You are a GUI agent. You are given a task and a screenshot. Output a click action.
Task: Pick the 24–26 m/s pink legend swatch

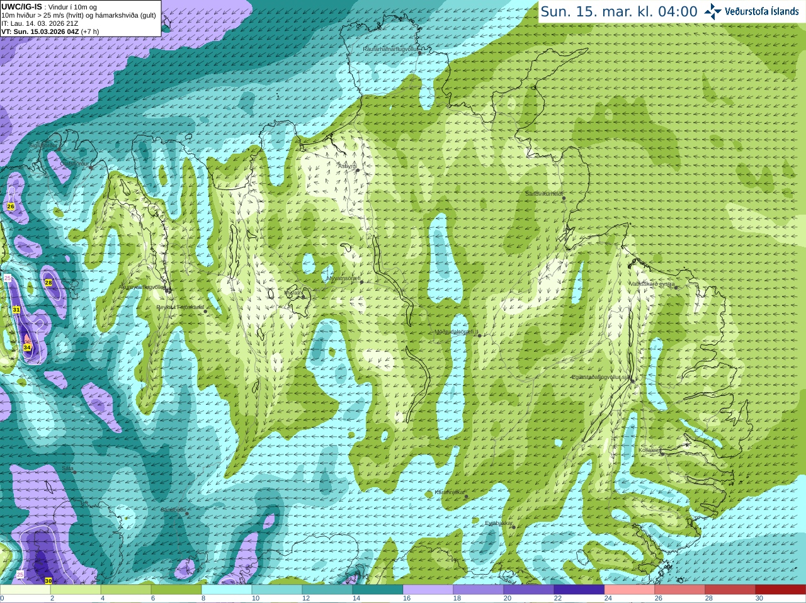point(630,590)
